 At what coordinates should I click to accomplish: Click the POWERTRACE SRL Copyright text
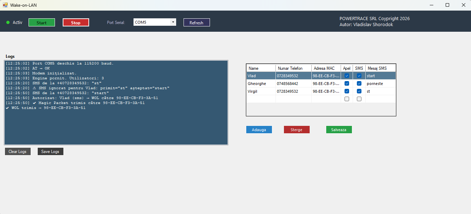(x=374, y=19)
